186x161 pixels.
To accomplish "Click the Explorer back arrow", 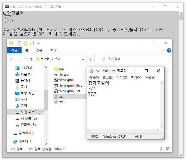I will 12,59.
